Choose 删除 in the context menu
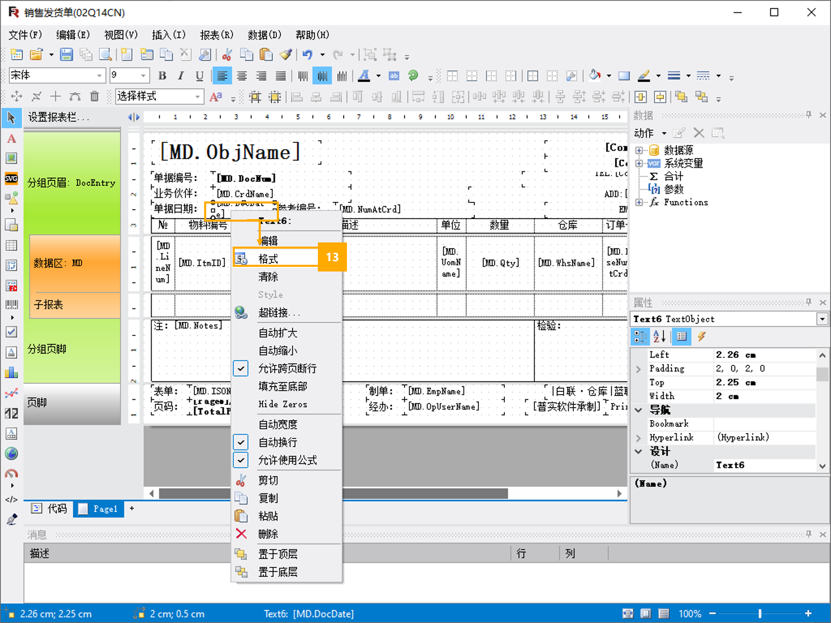This screenshot has width=831, height=623. tap(287, 534)
